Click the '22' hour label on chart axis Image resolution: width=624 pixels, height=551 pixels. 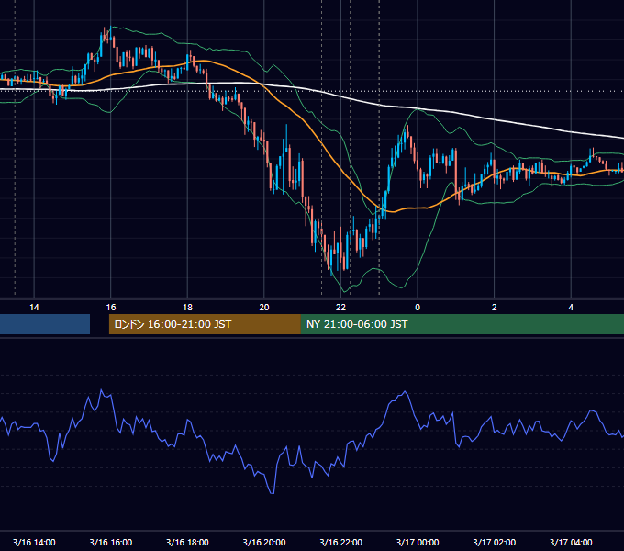(x=341, y=308)
